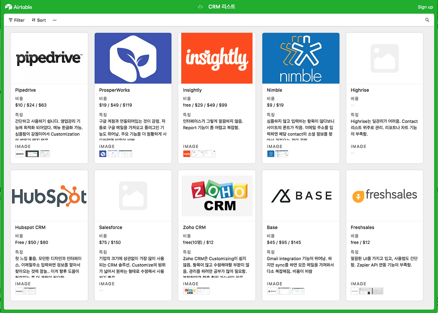Image resolution: width=438 pixels, height=313 pixels.
Task: Open the Sort options
Action: [39, 20]
